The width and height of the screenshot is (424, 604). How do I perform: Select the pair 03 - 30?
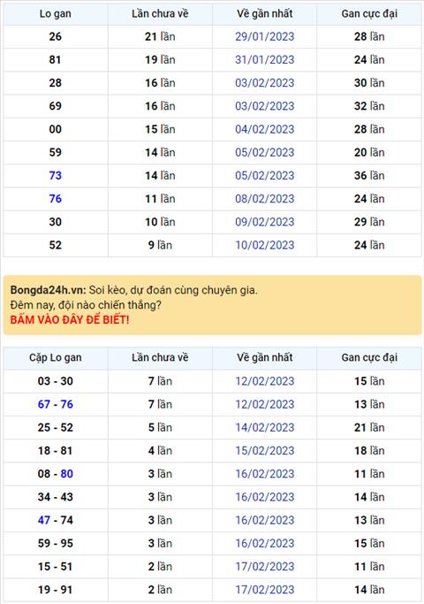pyautogui.click(x=56, y=381)
